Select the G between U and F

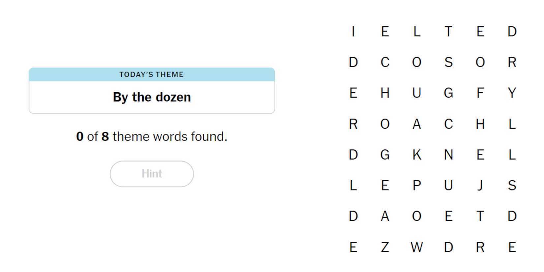click(448, 93)
